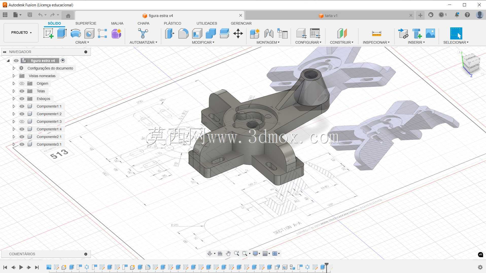Open the Help question mark icon
This screenshot has width=486, height=273.
(467, 15)
